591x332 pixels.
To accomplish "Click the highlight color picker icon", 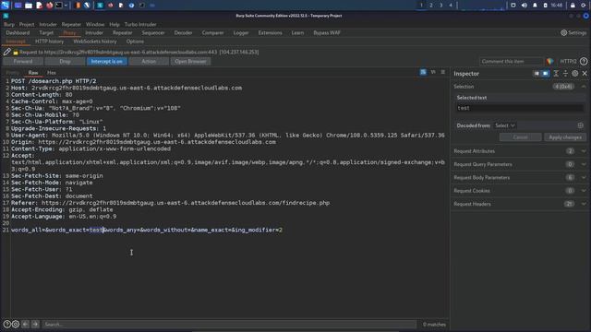I will [x=550, y=62].
